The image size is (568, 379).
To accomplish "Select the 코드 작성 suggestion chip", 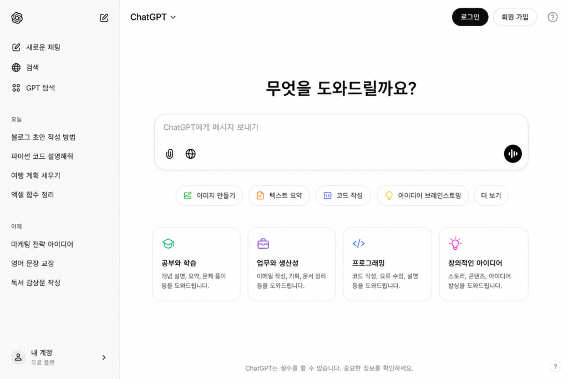I will [x=343, y=196].
